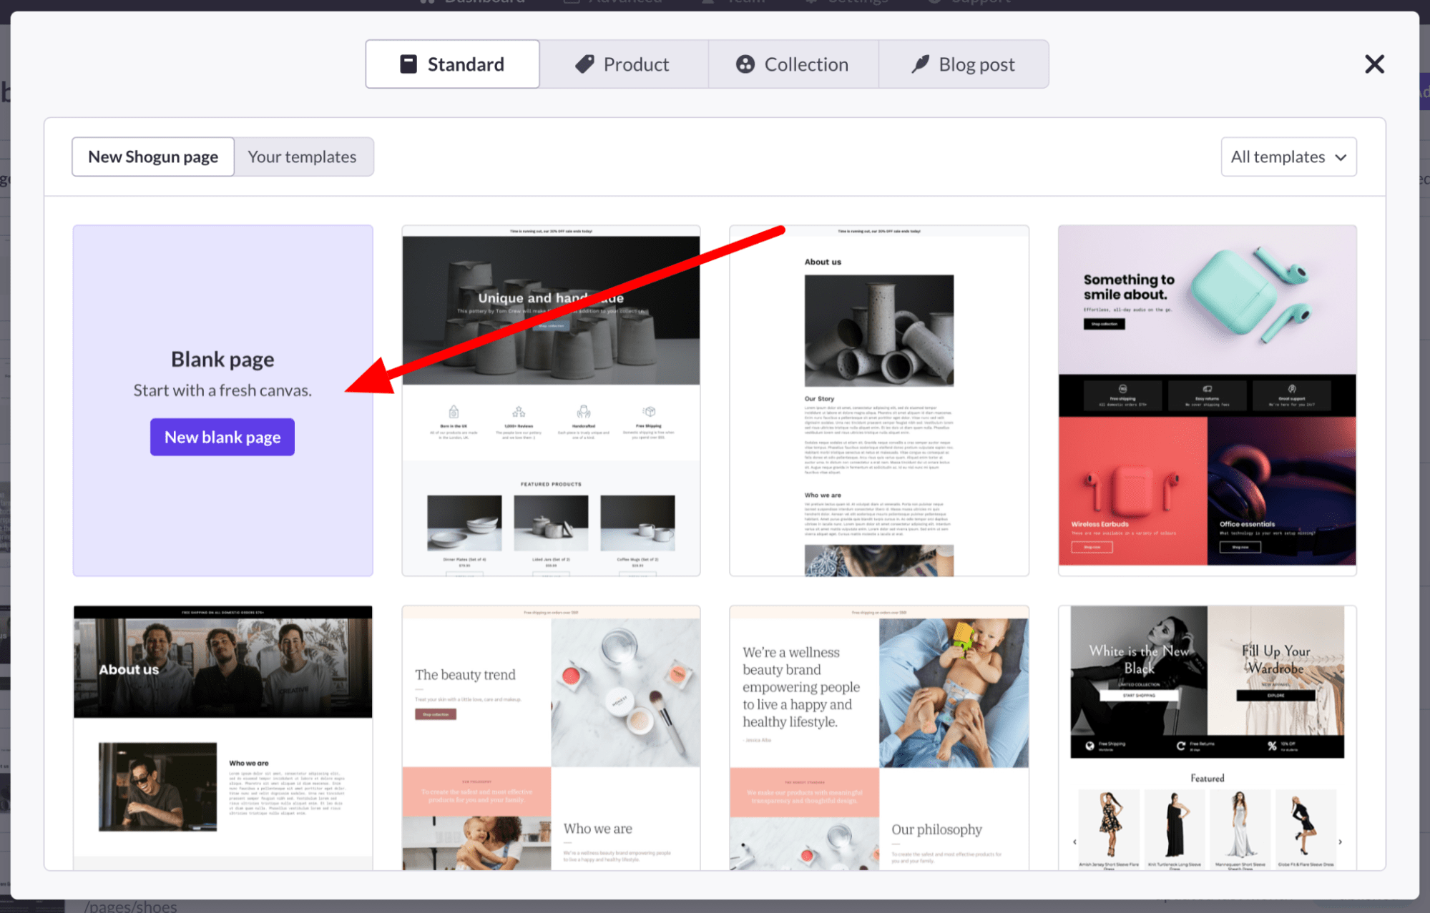This screenshot has width=1430, height=913.
Task: Select the New Shogun page tab
Action: click(152, 157)
